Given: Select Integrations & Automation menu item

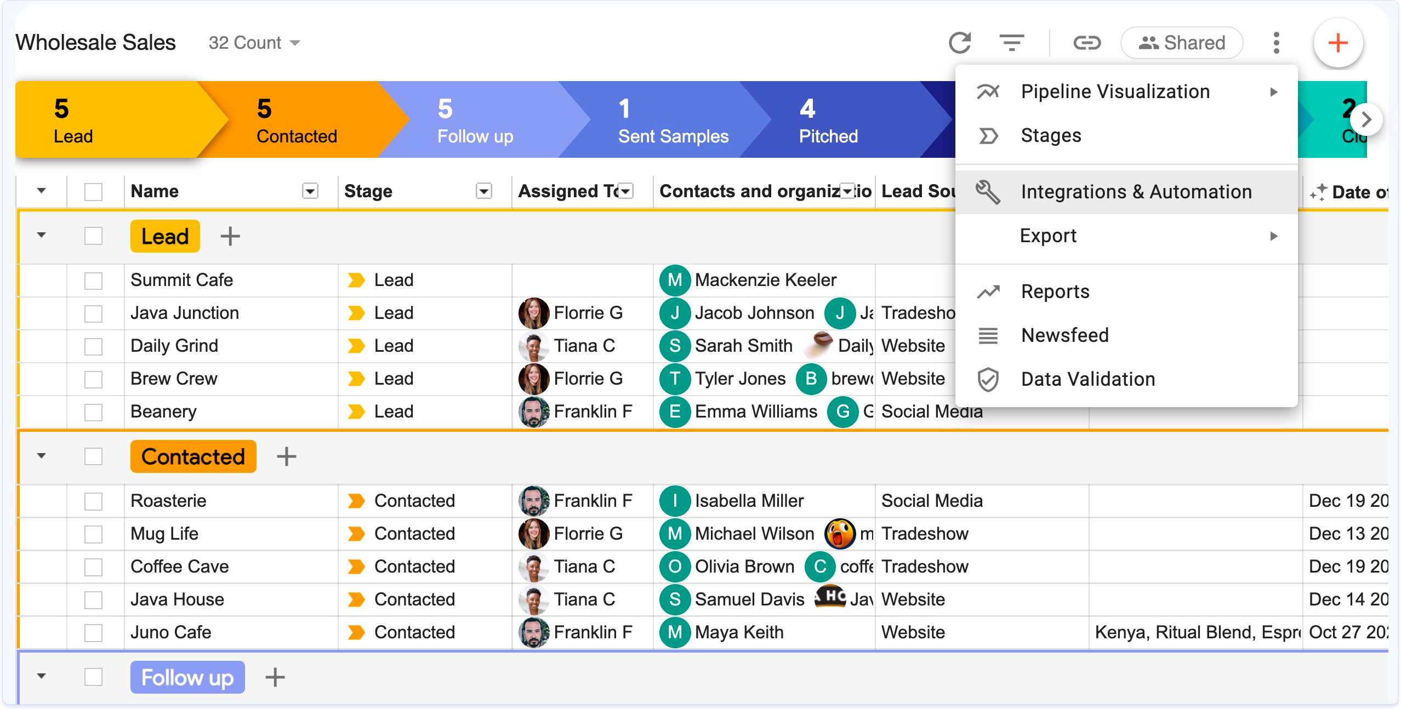Looking at the screenshot, I should [1136, 192].
